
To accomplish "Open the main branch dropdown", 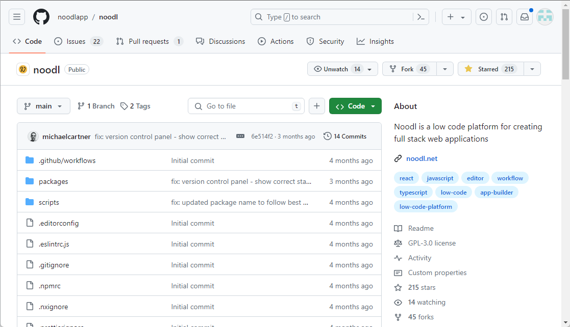I will click(x=43, y=106).
